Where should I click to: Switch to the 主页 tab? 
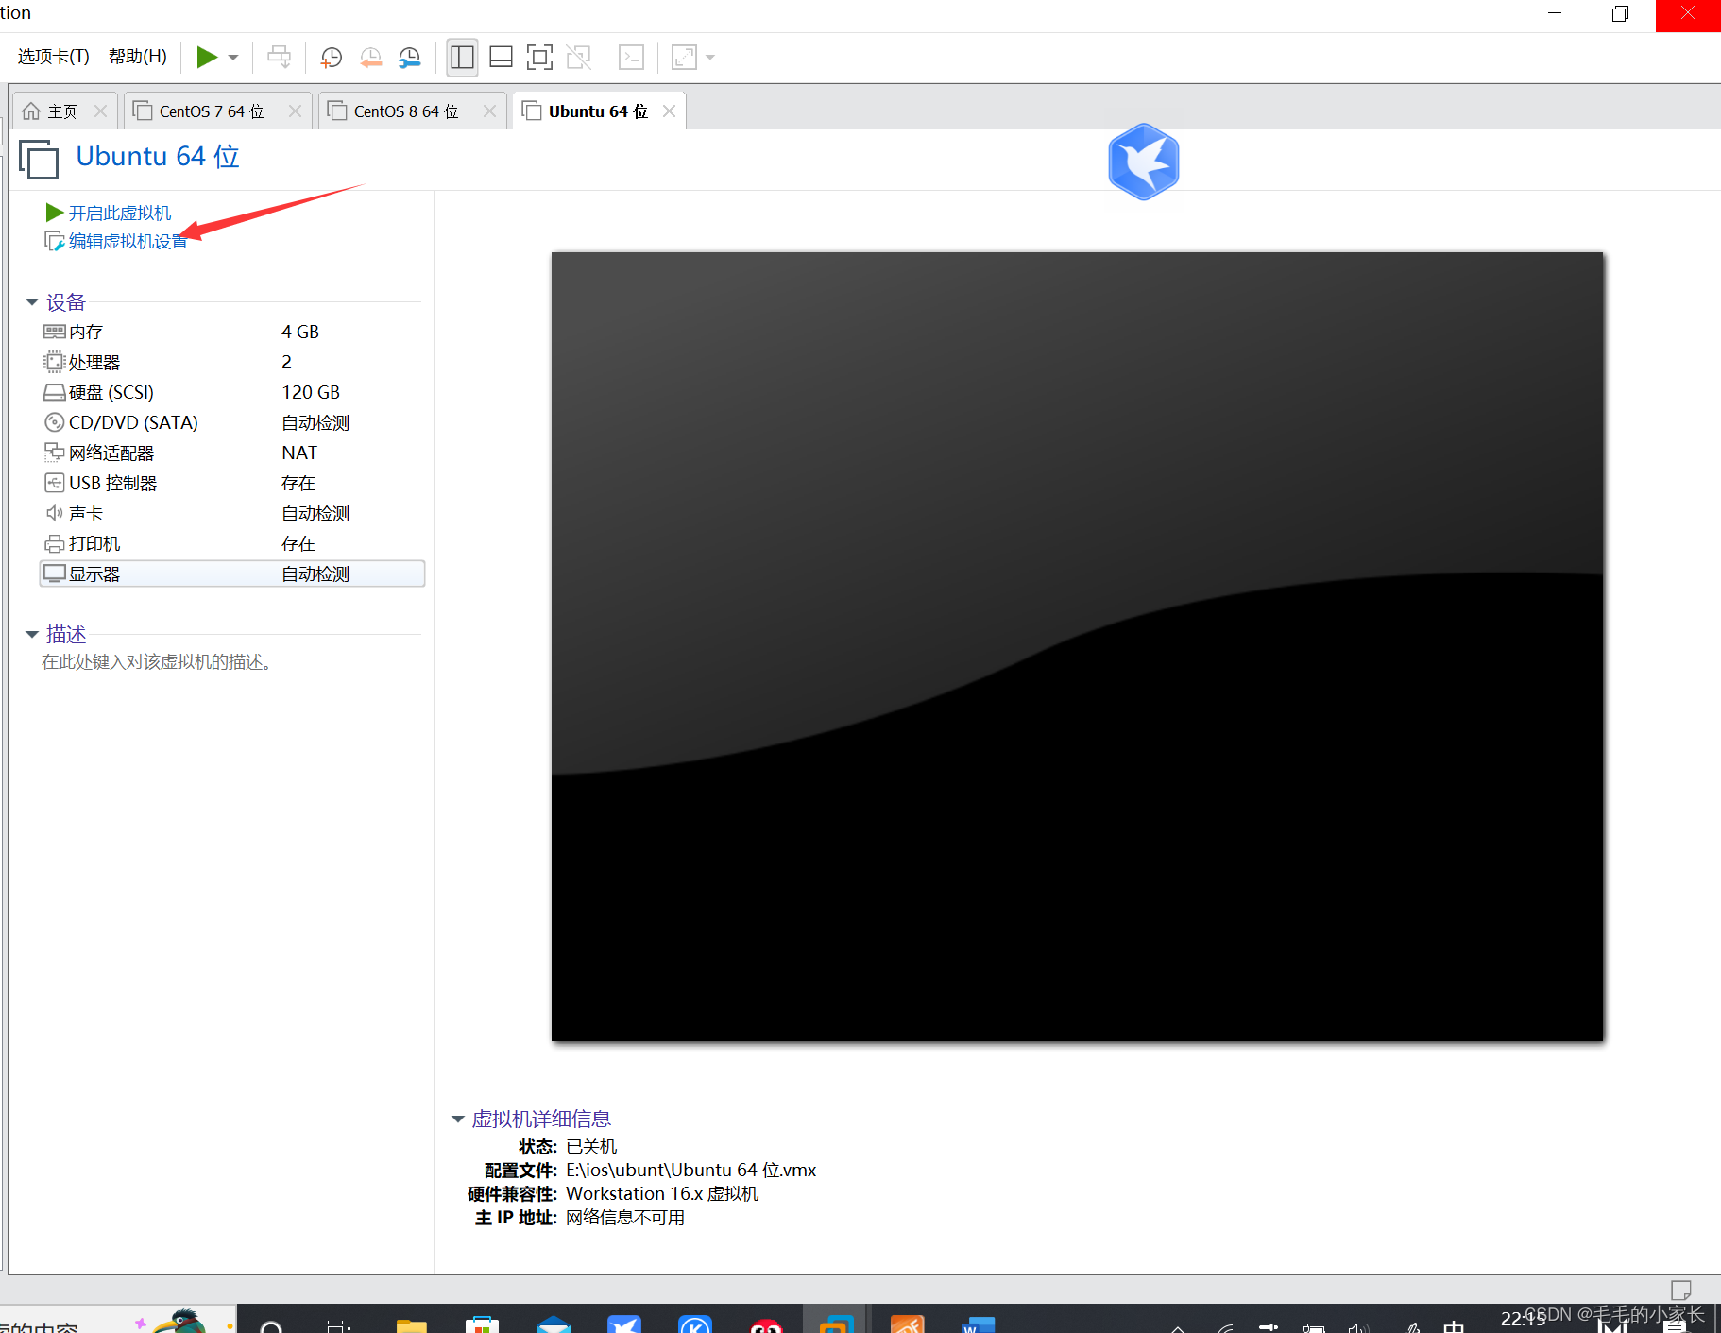pos(62,111)
